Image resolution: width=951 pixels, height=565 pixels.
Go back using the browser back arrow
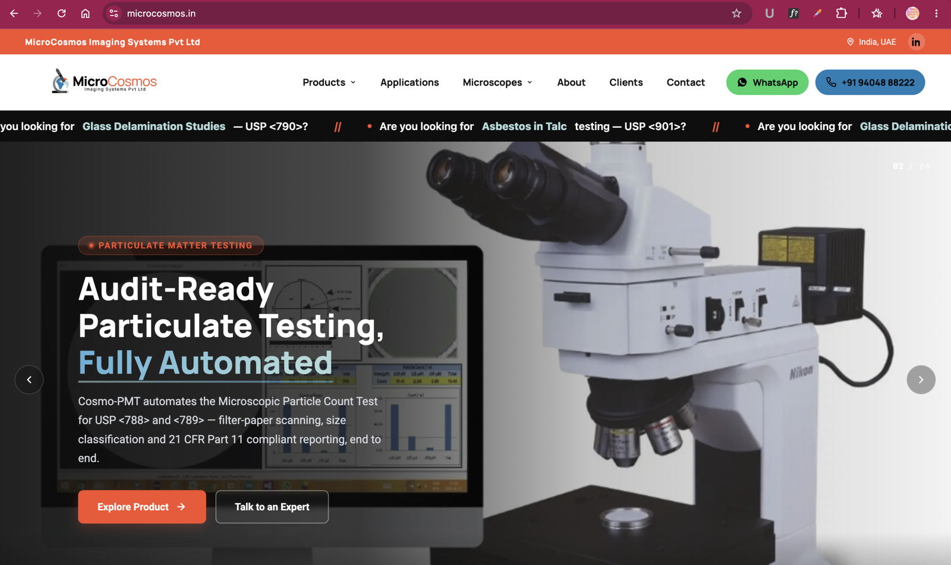(14, 13)
